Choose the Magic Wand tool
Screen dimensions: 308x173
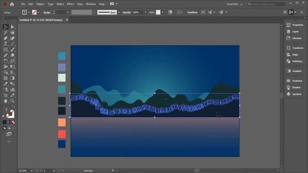tap(5, 32)
